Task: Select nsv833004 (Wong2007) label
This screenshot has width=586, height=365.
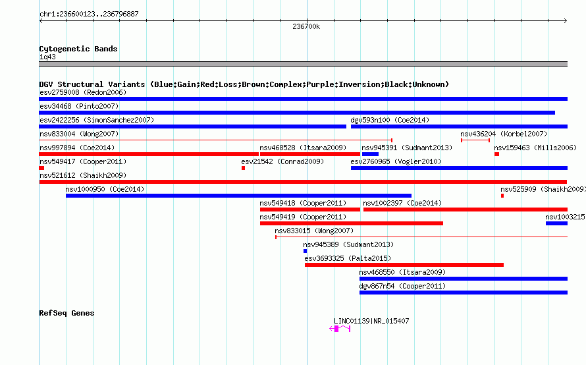Action: [x=79, y=134]
